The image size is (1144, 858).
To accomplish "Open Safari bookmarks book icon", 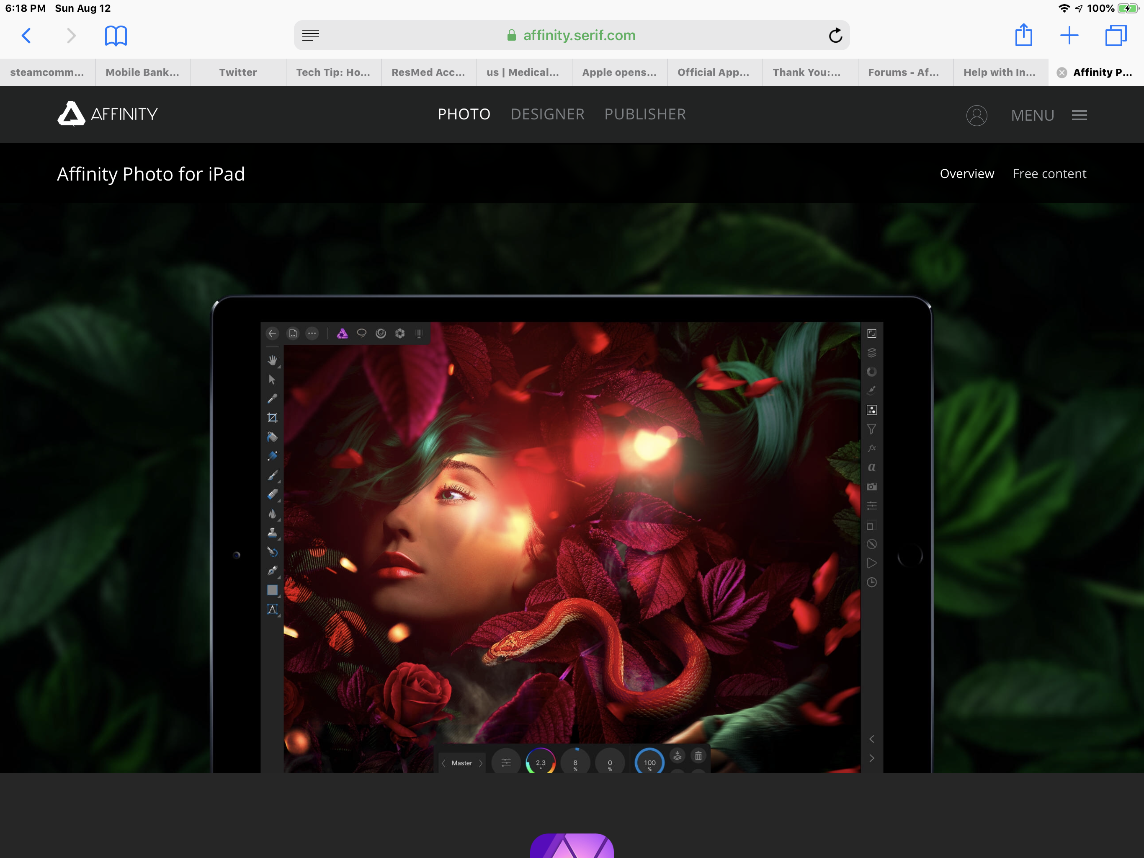I will click(116, 36).
